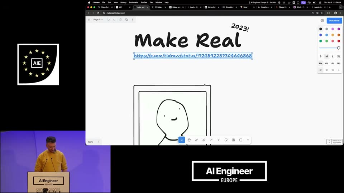Open the x.com tldraw status link

(193, 56)
